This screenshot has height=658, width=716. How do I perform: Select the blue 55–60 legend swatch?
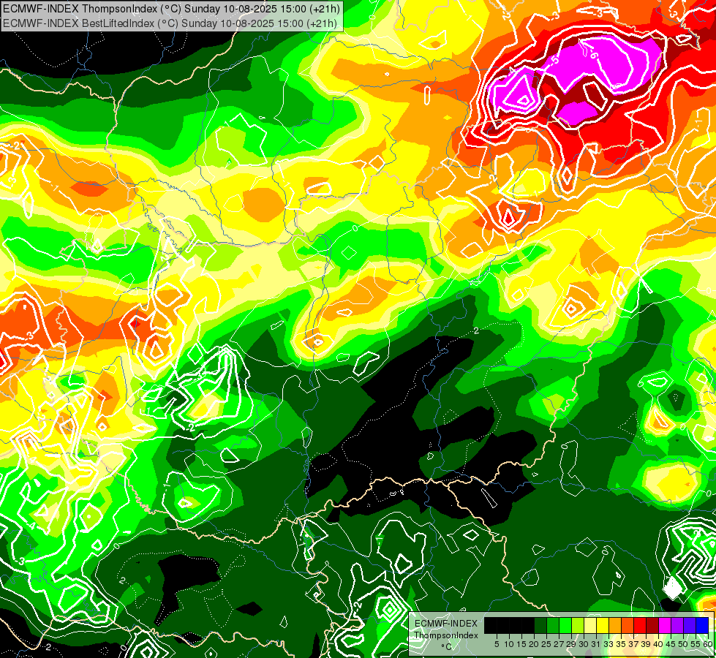pos(702,625)
